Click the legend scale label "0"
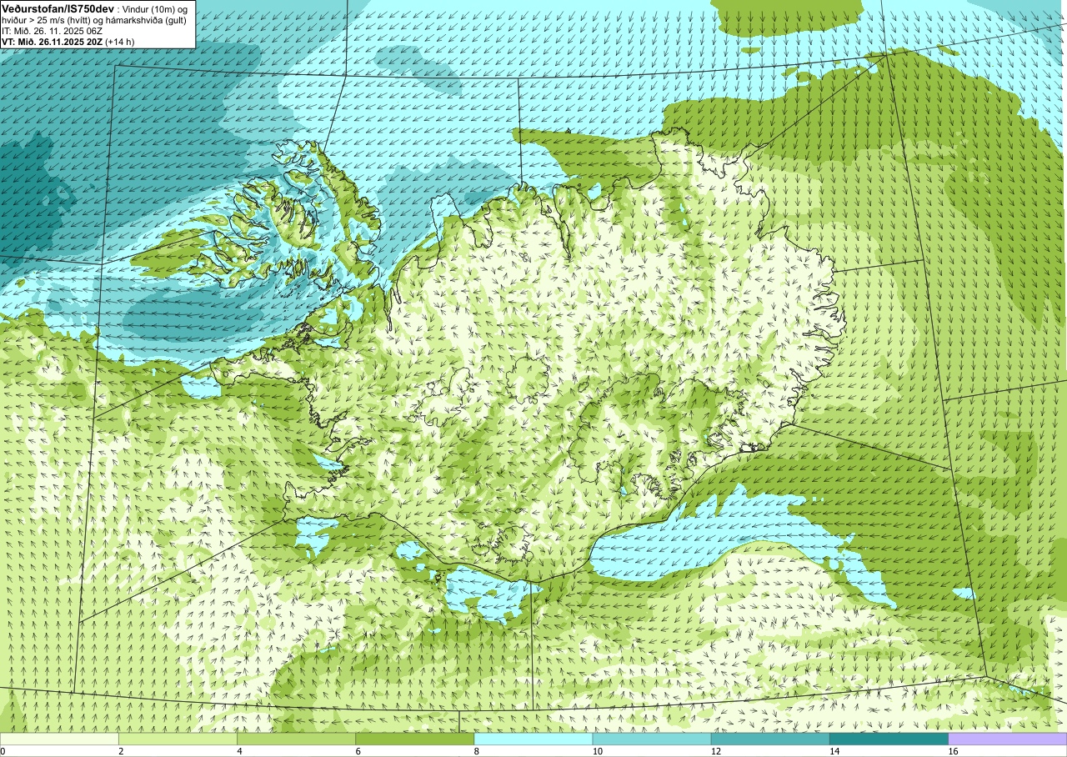Image resolution: width=1067 pixels, height=757 pixels. 3,752
